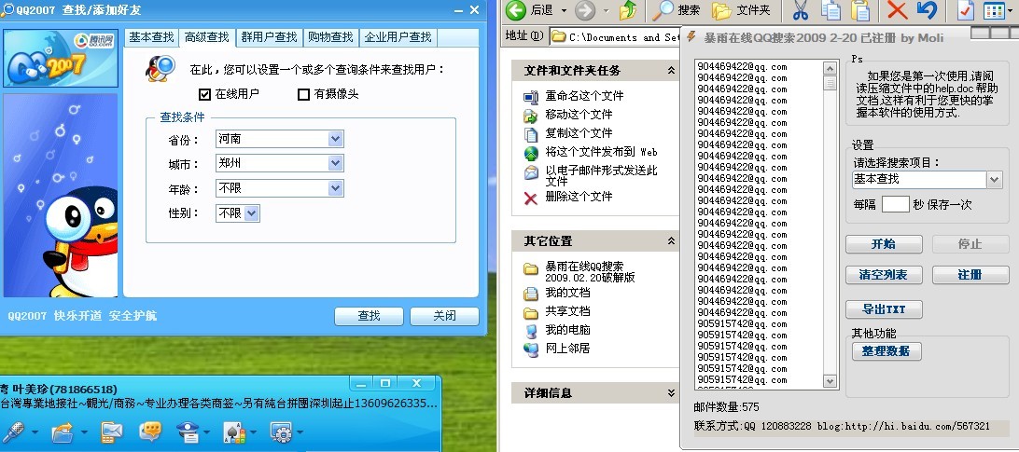Click 将这个文件发布到 Web link

click(601, 152)
